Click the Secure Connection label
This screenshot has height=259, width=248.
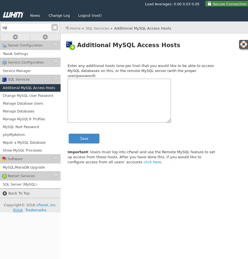click(x=230, y=4)
